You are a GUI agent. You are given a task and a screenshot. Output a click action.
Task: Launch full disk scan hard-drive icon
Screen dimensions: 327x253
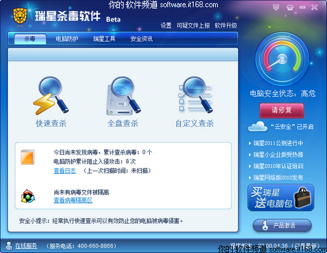click(124, 96)
